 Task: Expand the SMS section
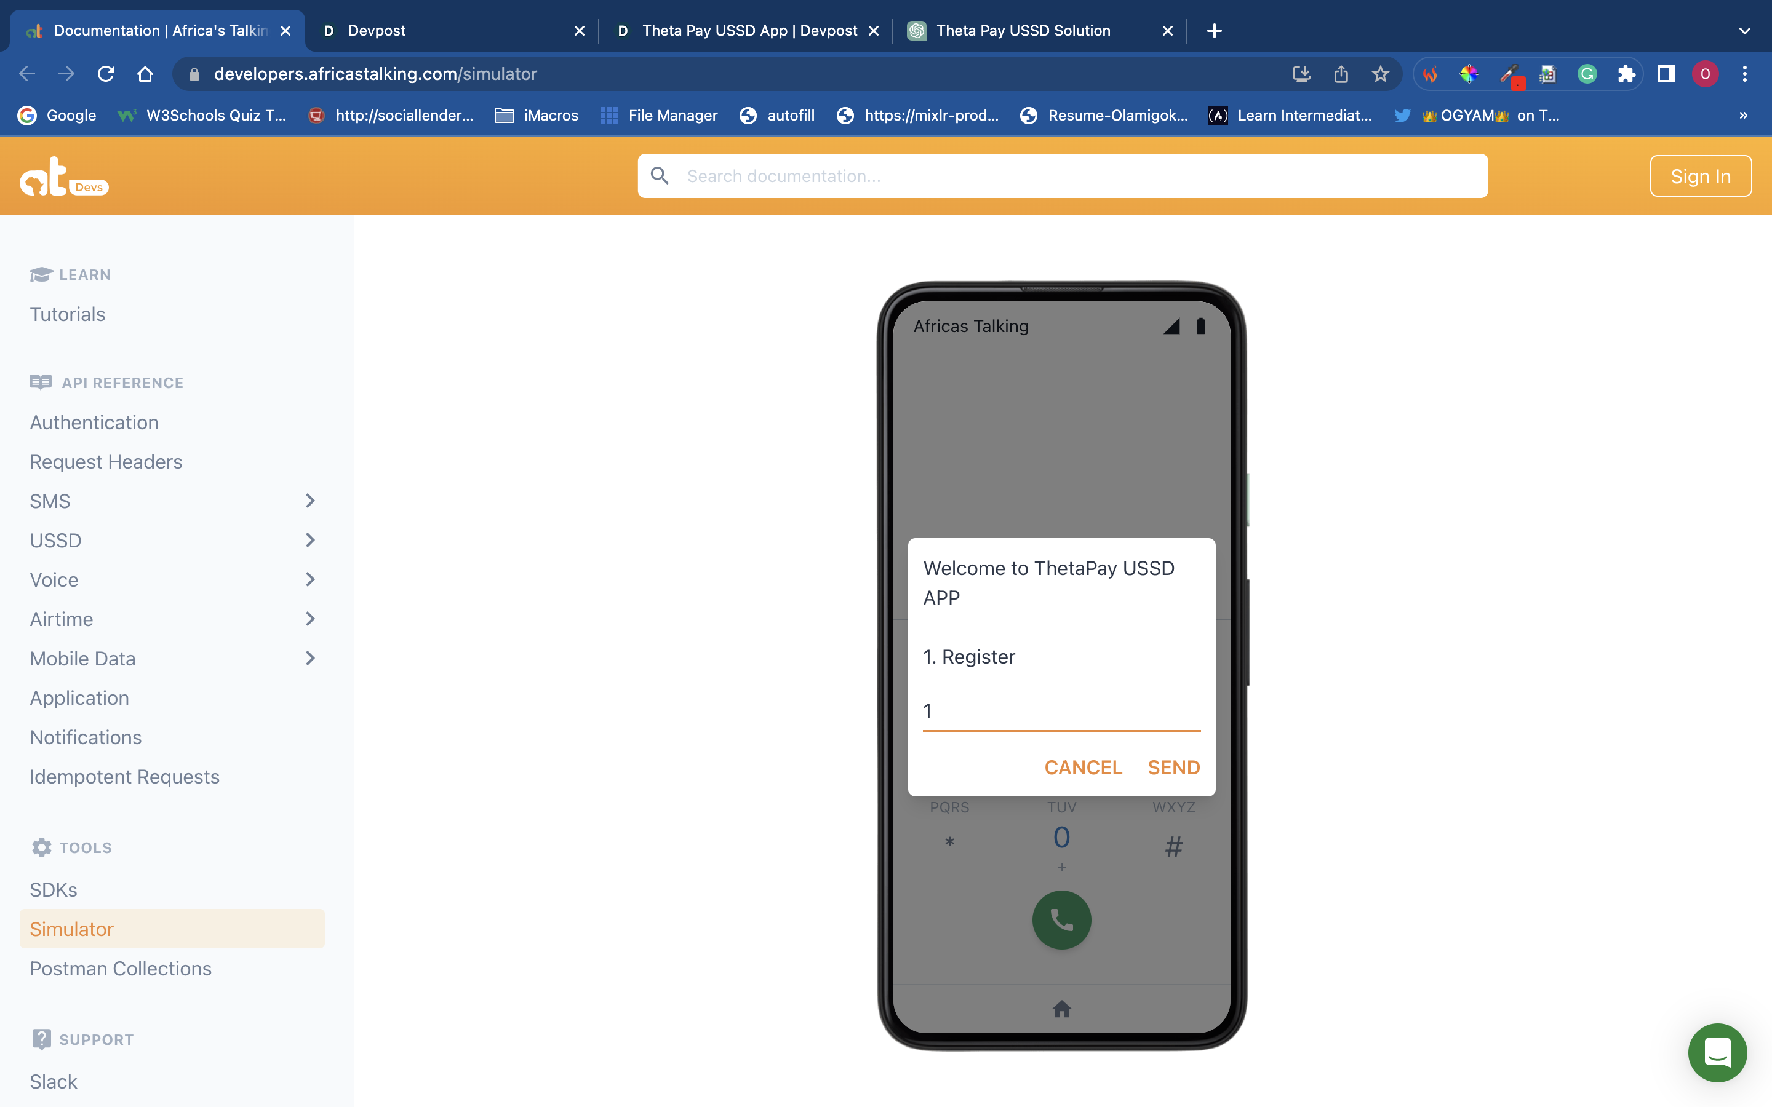[309, 501]
